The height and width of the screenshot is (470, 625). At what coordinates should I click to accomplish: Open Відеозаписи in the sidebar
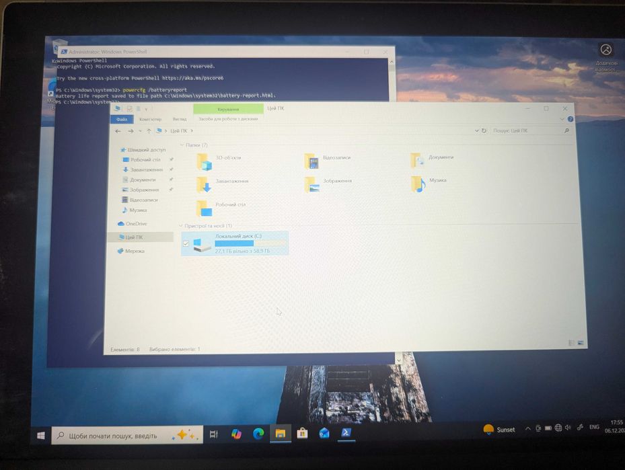(x=140, y=200)
